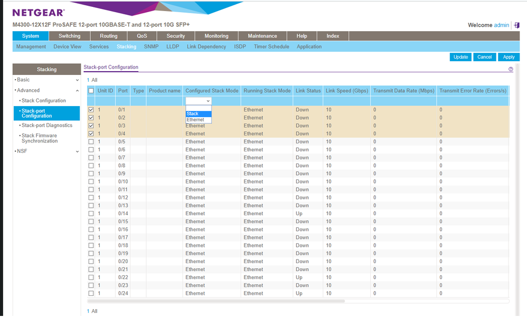Image resolution: width=527 pixels, height=327 pixels.
Task: Click the Update button
Action: tap(461, 57)
